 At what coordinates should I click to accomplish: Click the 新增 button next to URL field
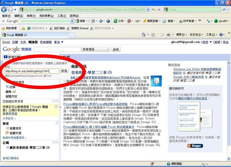pyautogui.click(x=64, y=71)
